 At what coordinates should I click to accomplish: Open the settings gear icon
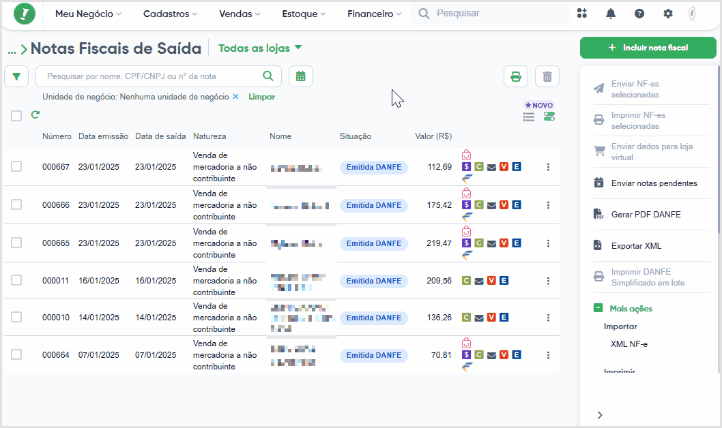pos(667,14)
